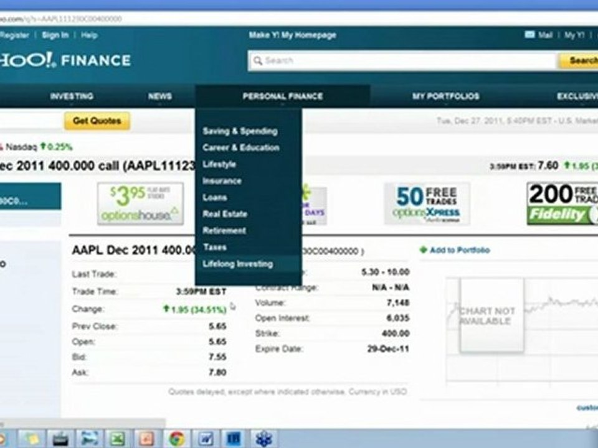Click the Change value 1.95 (34.51%)

tap(195, 309)
